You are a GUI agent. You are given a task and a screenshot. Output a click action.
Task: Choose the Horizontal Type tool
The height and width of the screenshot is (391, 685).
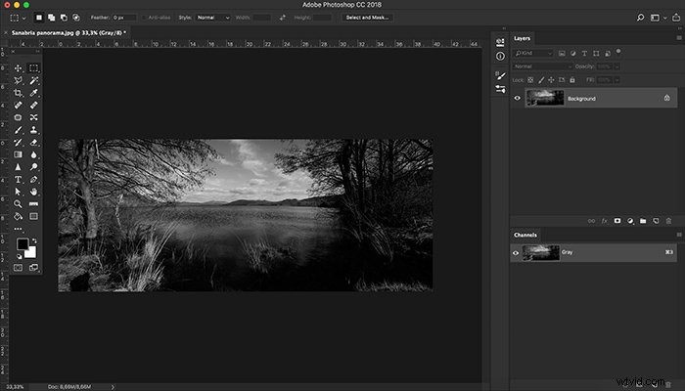coord(18,179)
